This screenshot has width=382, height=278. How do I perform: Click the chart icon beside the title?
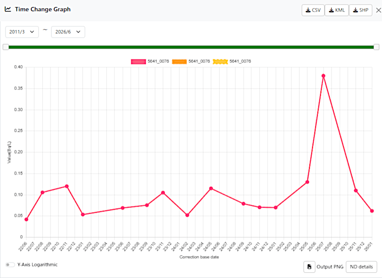[x=8, y=9]
